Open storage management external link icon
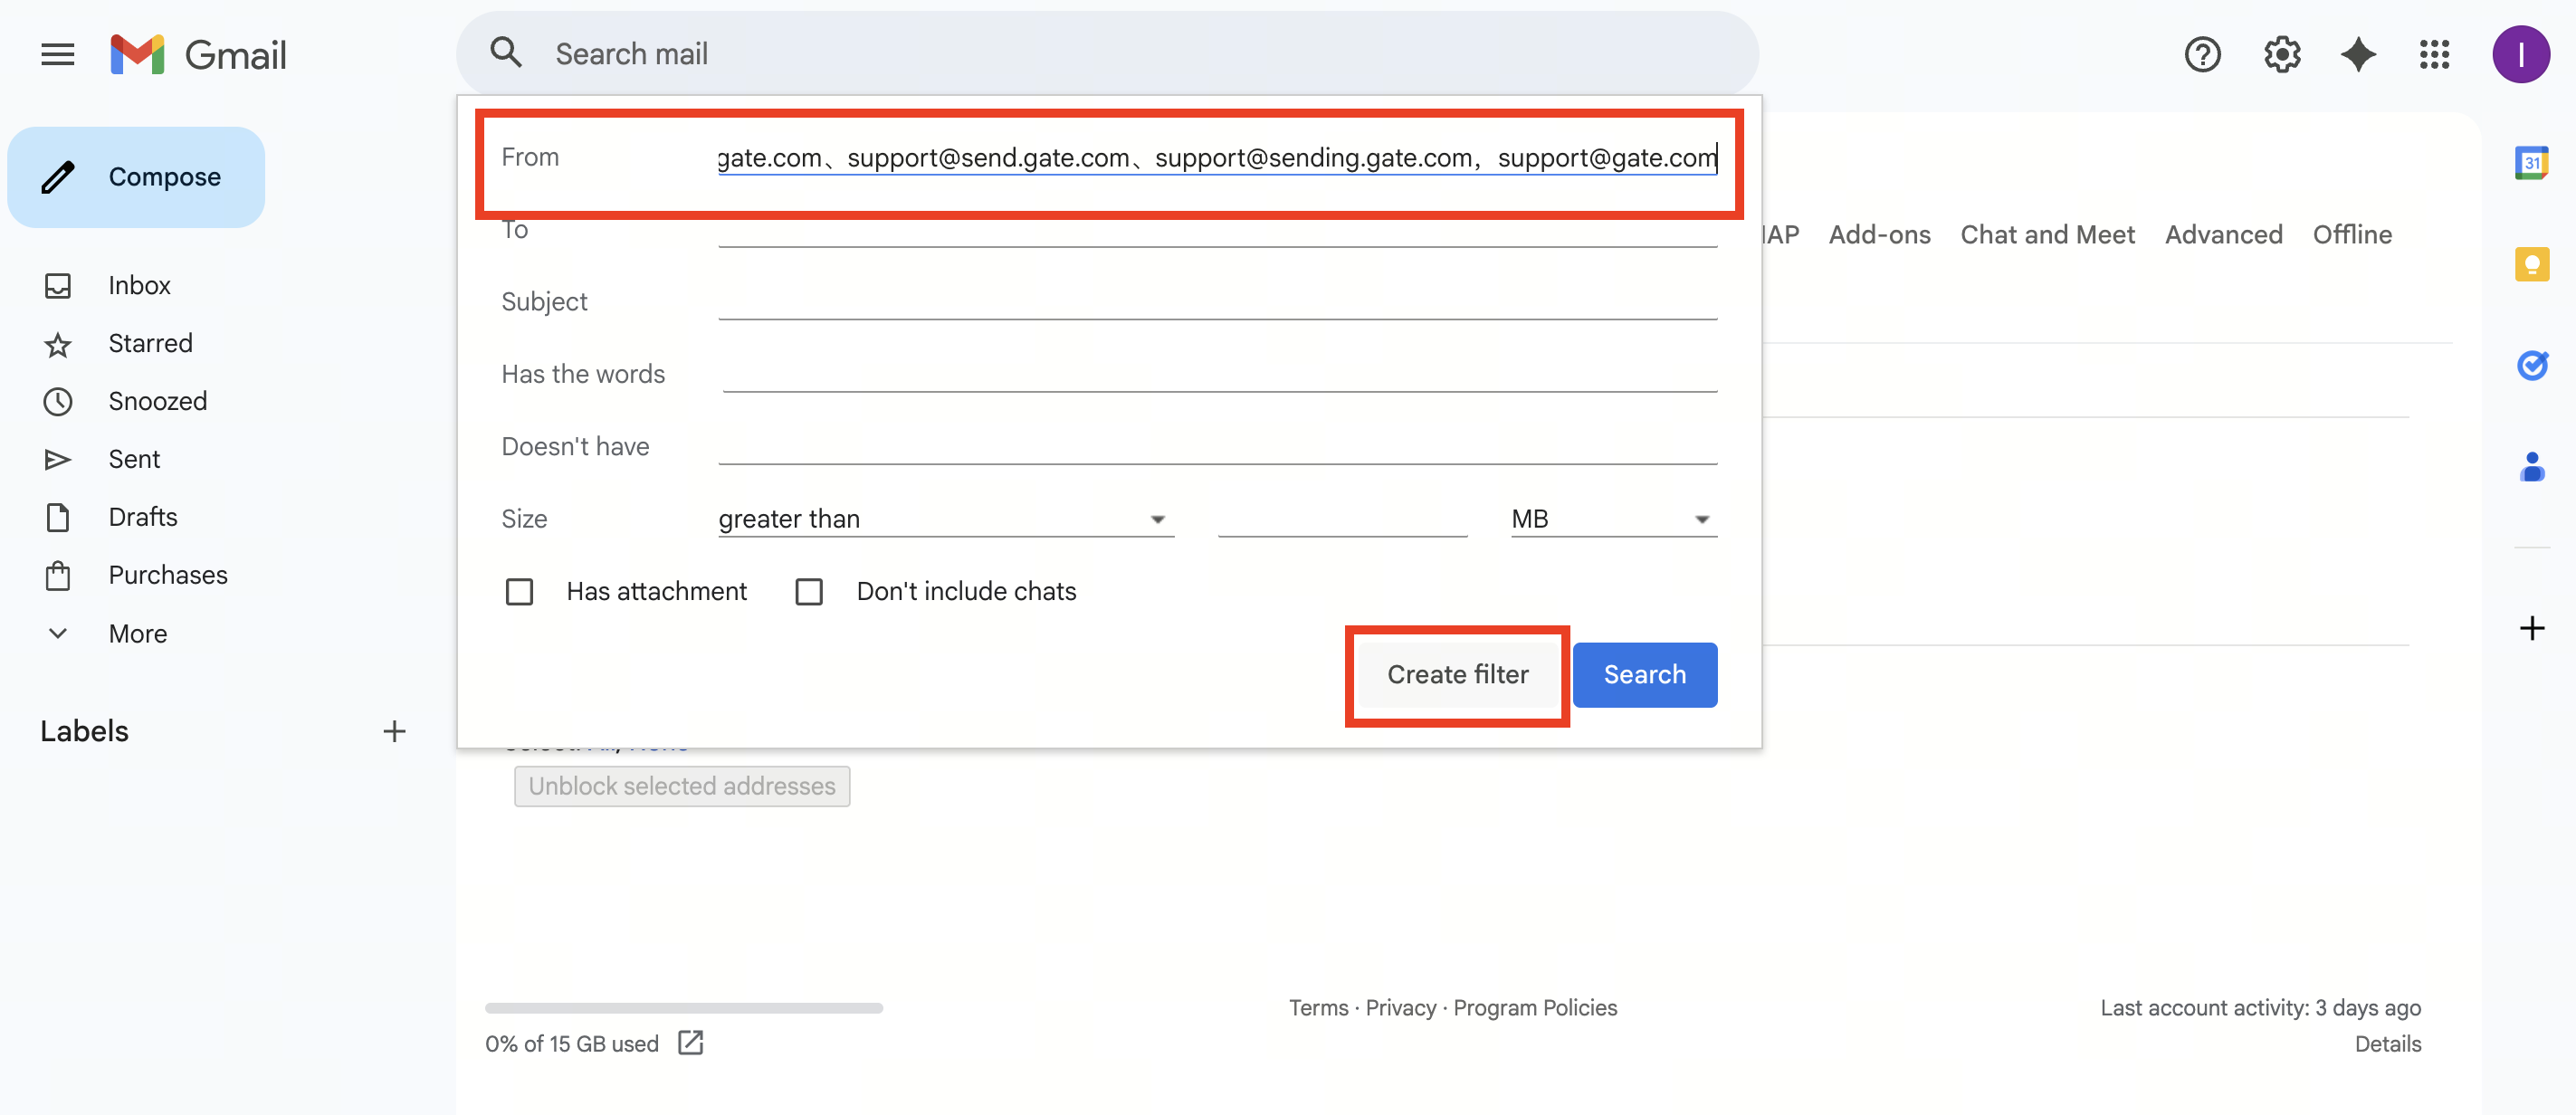2576x1115 pixels. click(x=690, y=1043)
